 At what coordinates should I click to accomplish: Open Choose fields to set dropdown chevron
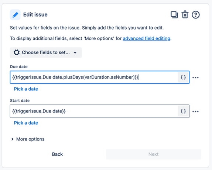click(75, 53)
